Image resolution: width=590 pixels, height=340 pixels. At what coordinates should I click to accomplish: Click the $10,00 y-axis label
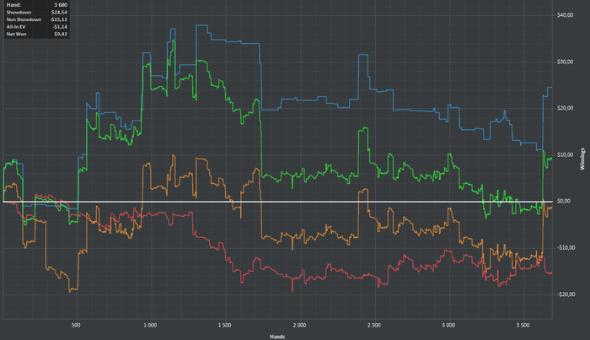pyautogui.click(x=565, y=154)
